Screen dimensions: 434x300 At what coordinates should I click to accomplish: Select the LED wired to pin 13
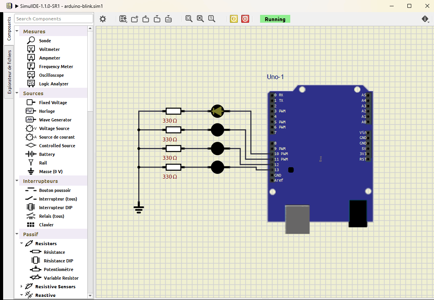coord(217,167)
